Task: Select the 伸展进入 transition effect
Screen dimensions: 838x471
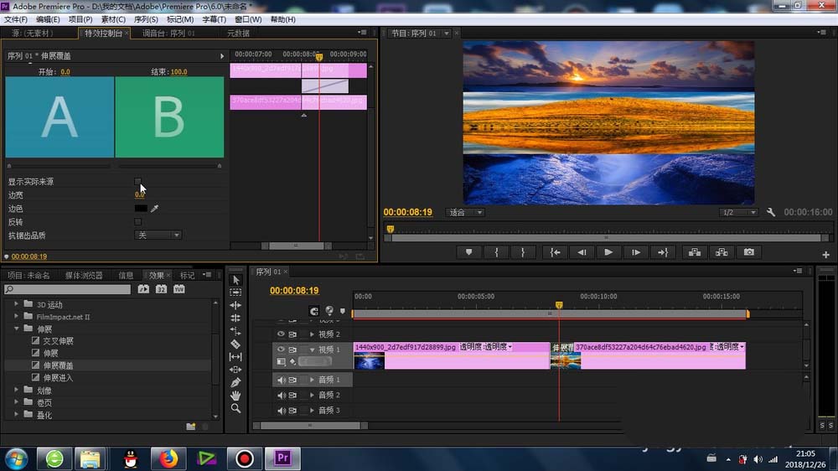Action: 59,377
